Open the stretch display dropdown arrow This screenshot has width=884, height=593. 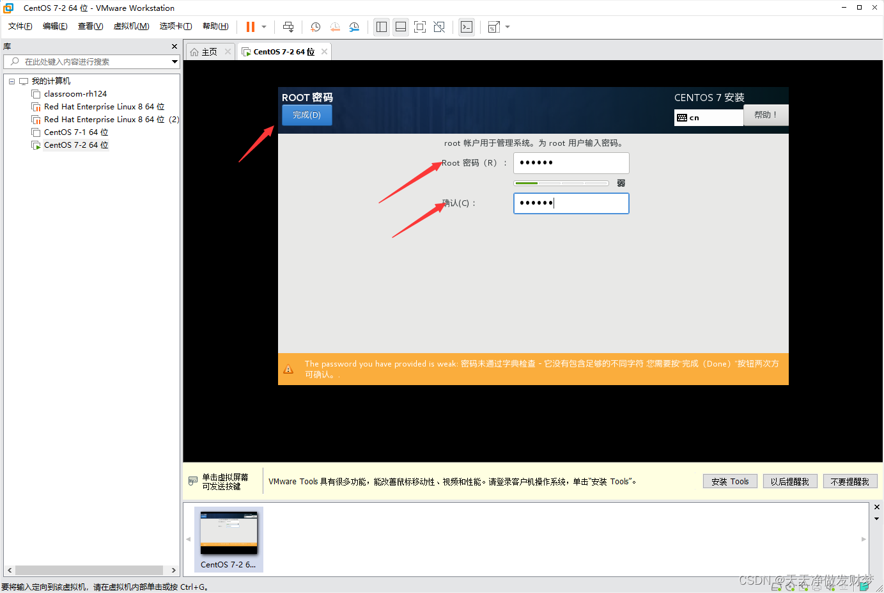click(x=508, y=27)
